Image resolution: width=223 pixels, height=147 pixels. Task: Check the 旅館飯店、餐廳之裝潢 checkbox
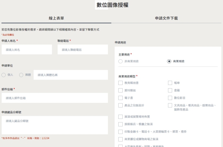point(120,124)
